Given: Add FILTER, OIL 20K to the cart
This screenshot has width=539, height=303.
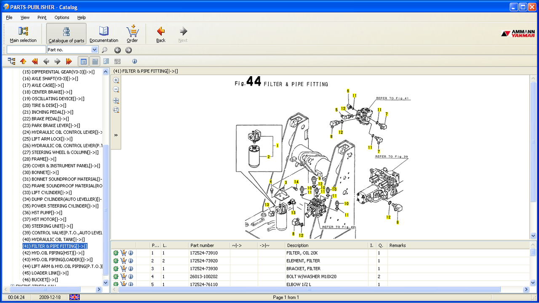Looking at the screenshot, I should point(123,253).
